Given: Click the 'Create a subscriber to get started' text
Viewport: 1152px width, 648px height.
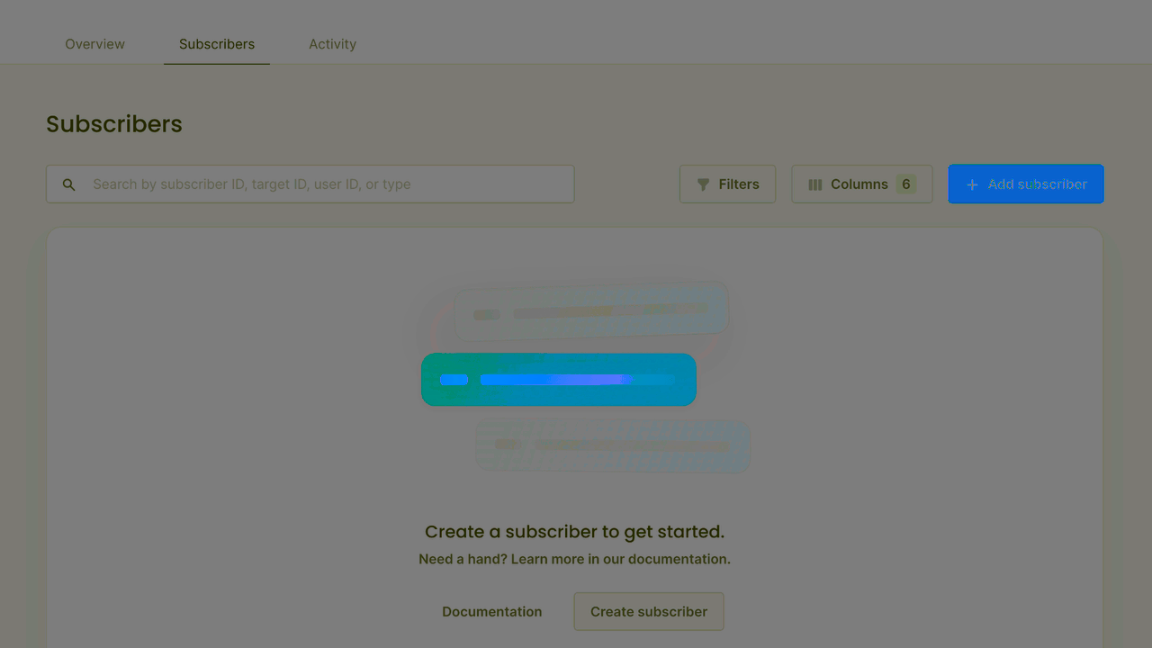Looking at the screenshot, I should pos(574,531).
